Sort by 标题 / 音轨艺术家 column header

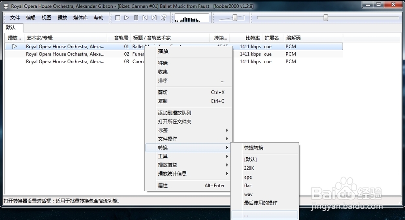tap(170, 38)
